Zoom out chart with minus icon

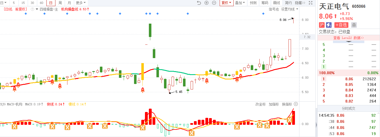(214, 3)
